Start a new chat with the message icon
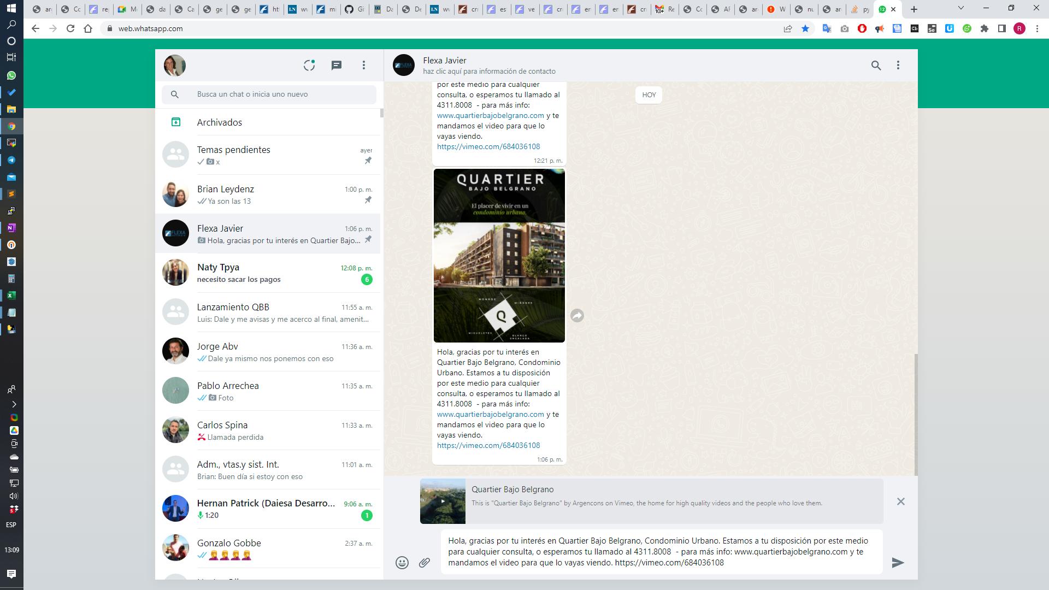The height and width of the screenshot is (590, 1049). [337, 66]
